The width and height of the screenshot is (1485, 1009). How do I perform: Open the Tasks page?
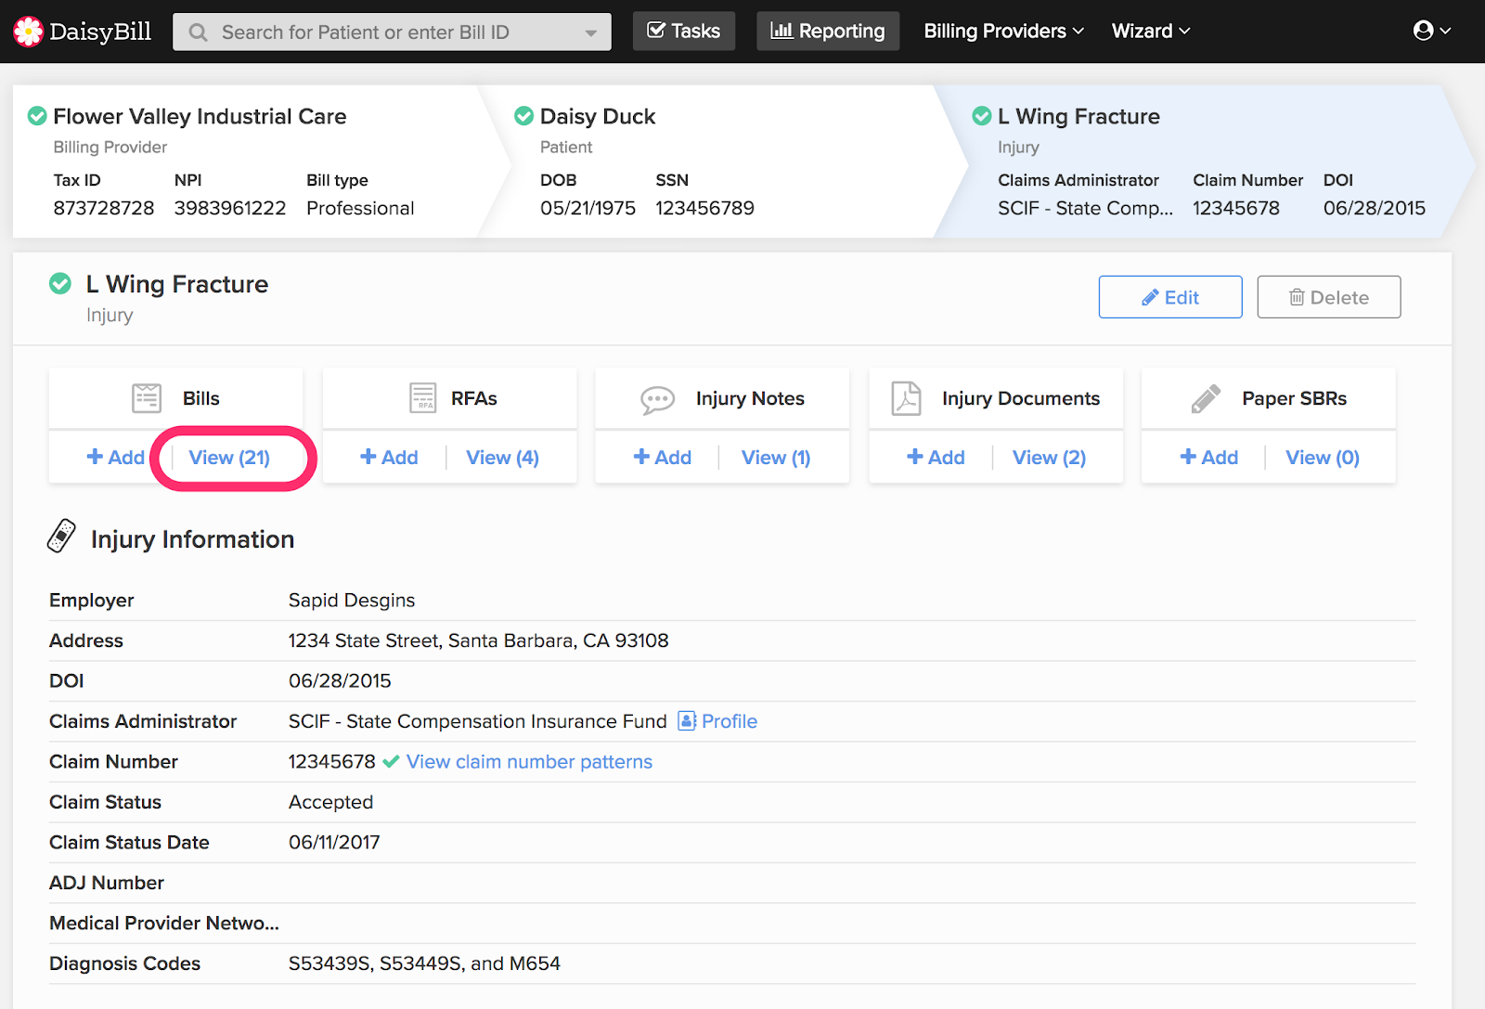click(x=684, y=31)
